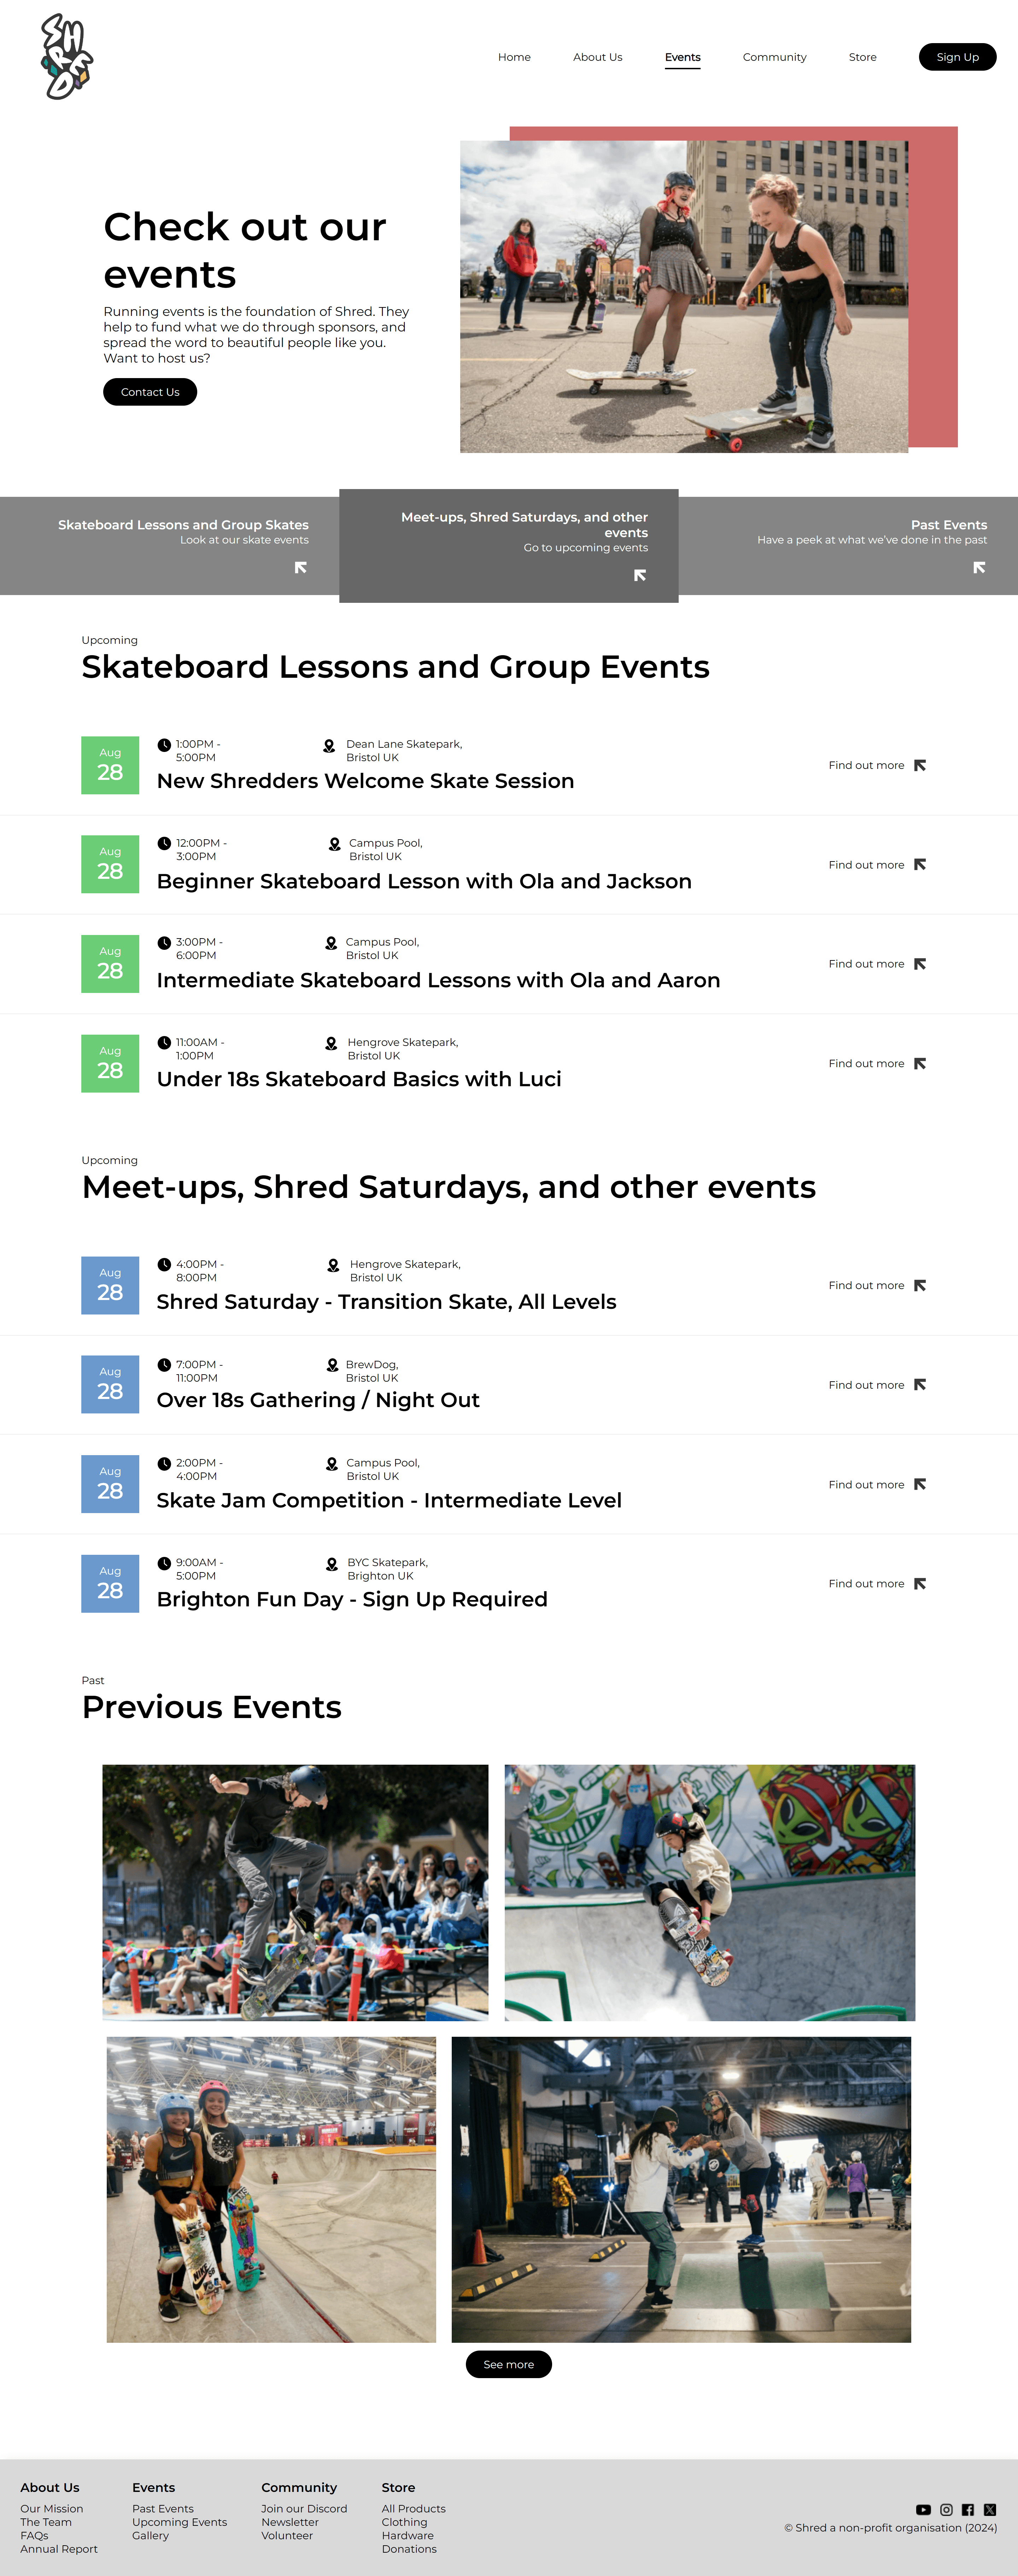Click arrow on Past Events banner
Screen dimensions: 1018x2576
(979, 567)
